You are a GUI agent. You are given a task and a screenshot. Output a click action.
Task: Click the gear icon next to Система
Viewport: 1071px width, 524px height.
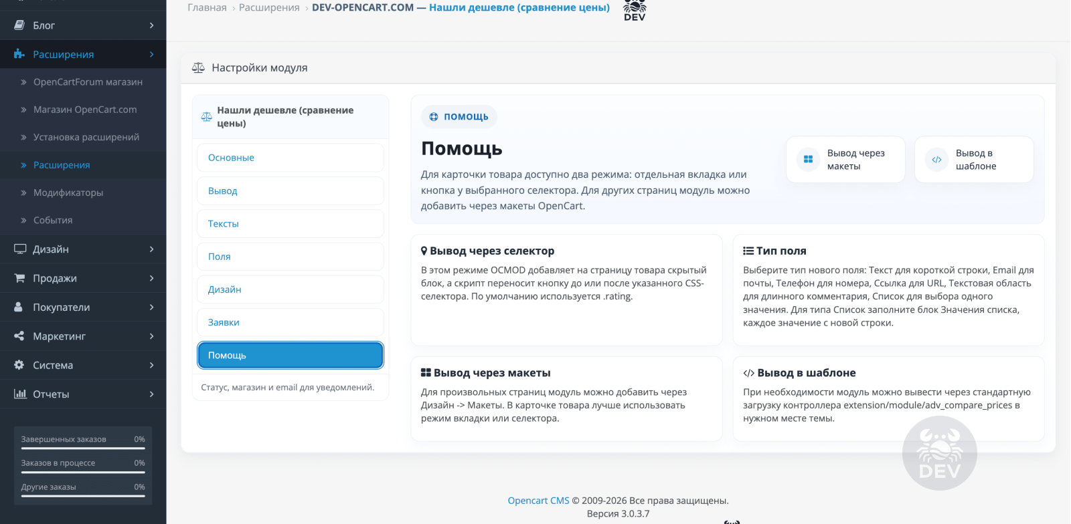[19, 365]
